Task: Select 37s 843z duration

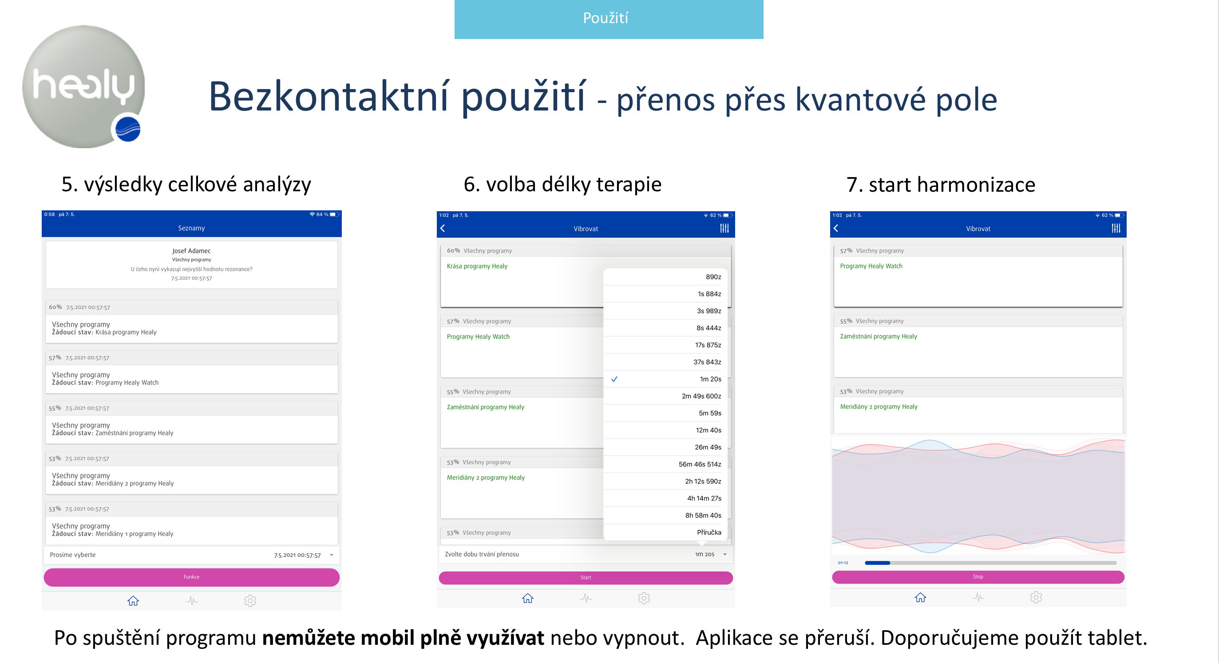Action: click(665, 362)
